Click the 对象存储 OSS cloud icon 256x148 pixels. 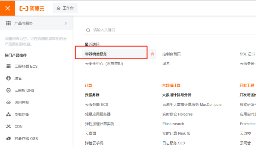point(8,138)
